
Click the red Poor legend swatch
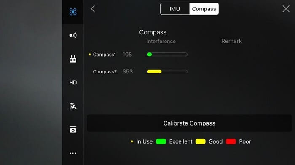pos(231,141)
